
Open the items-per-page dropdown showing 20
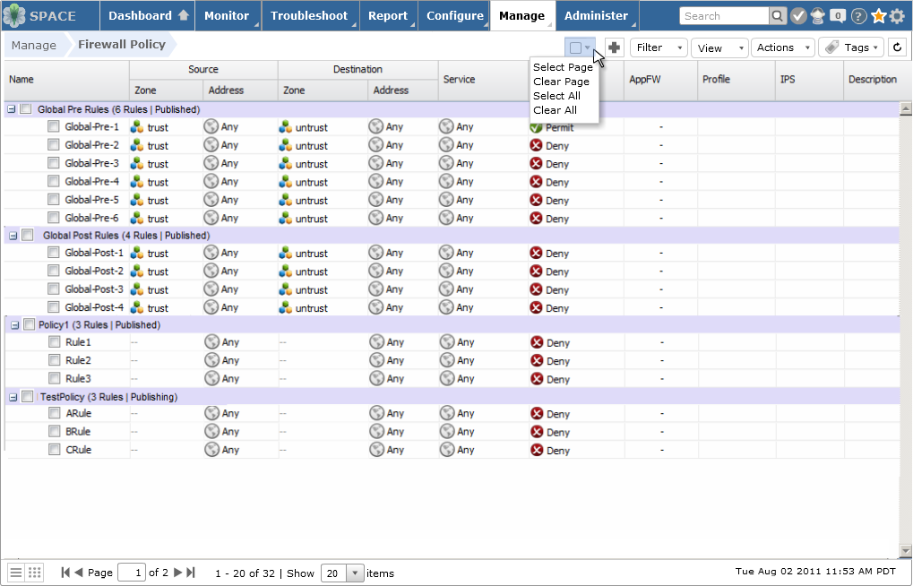tap(355, 573)
